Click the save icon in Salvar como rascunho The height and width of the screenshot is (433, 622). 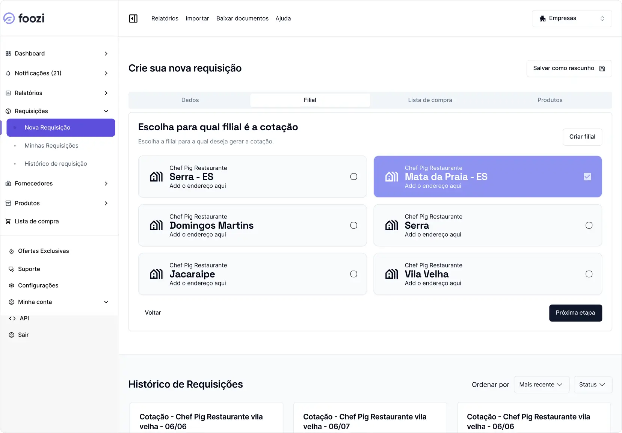(602, 68)
